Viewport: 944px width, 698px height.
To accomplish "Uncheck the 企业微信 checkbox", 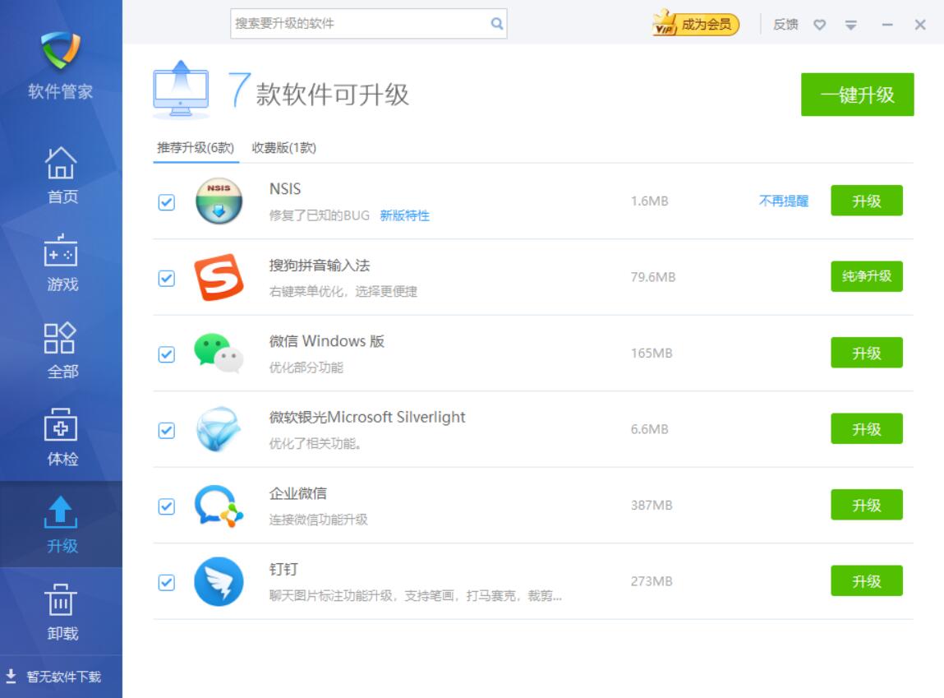I will 167,506.
